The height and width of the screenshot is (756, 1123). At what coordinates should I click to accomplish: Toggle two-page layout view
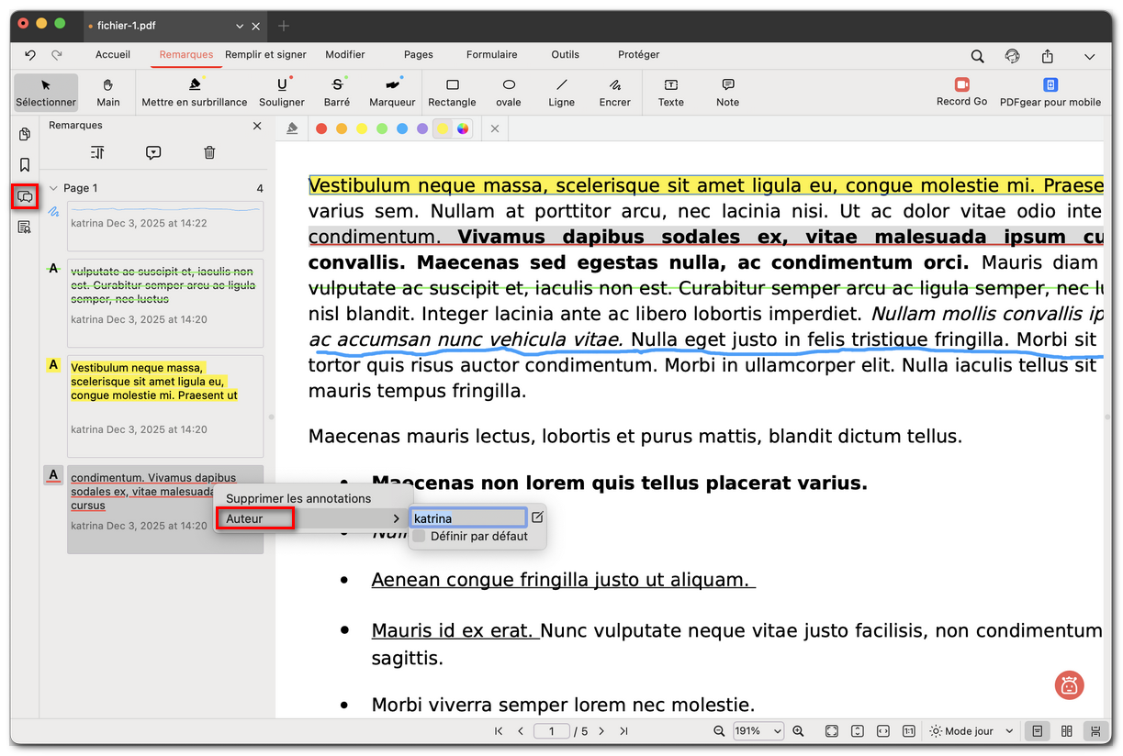1066,731
